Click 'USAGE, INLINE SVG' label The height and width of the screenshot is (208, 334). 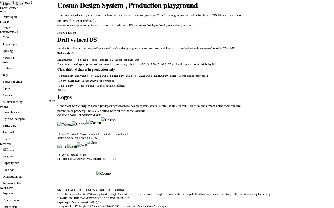point(94,198)
